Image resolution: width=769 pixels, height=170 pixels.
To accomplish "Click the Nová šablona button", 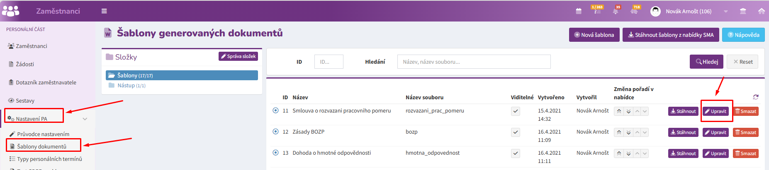I will (594, 35).
